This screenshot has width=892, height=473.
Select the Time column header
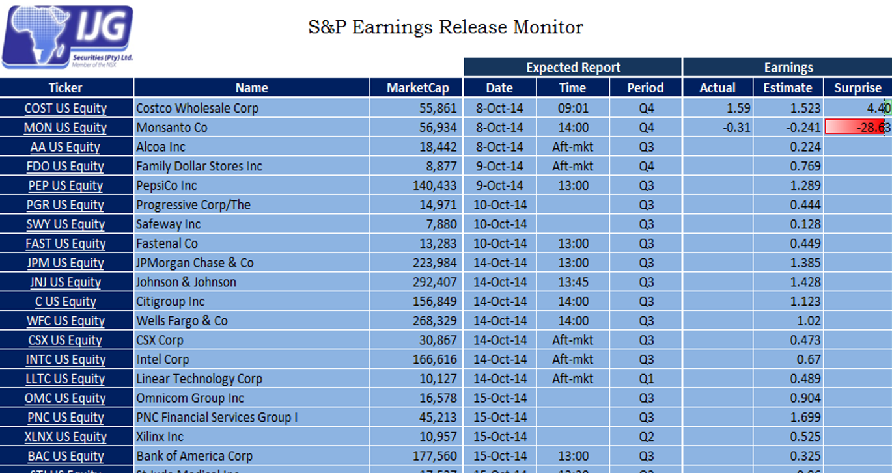coord(572,88)
